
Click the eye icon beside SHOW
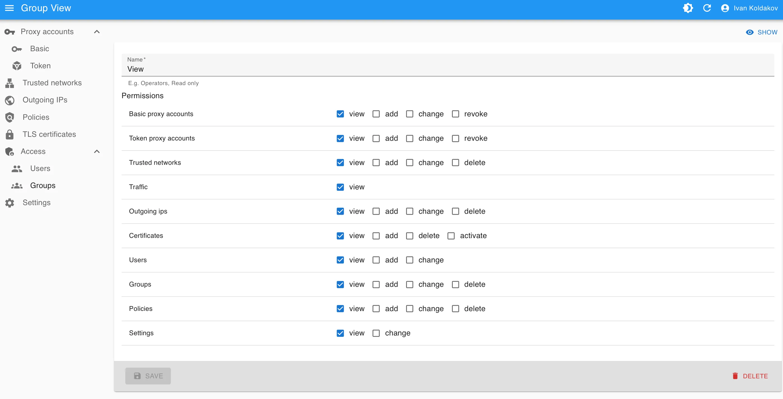point(749,32)
